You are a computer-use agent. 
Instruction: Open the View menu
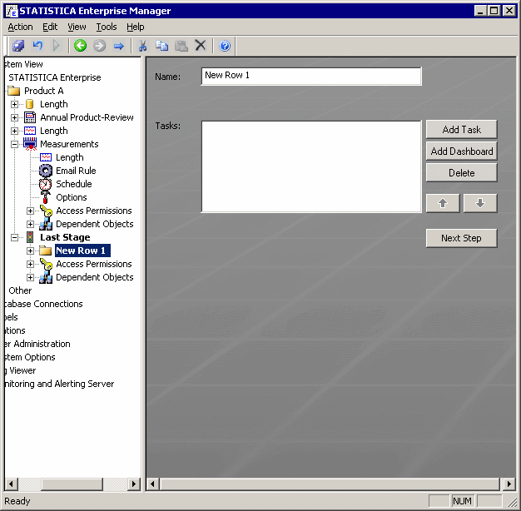coord(77,27)
